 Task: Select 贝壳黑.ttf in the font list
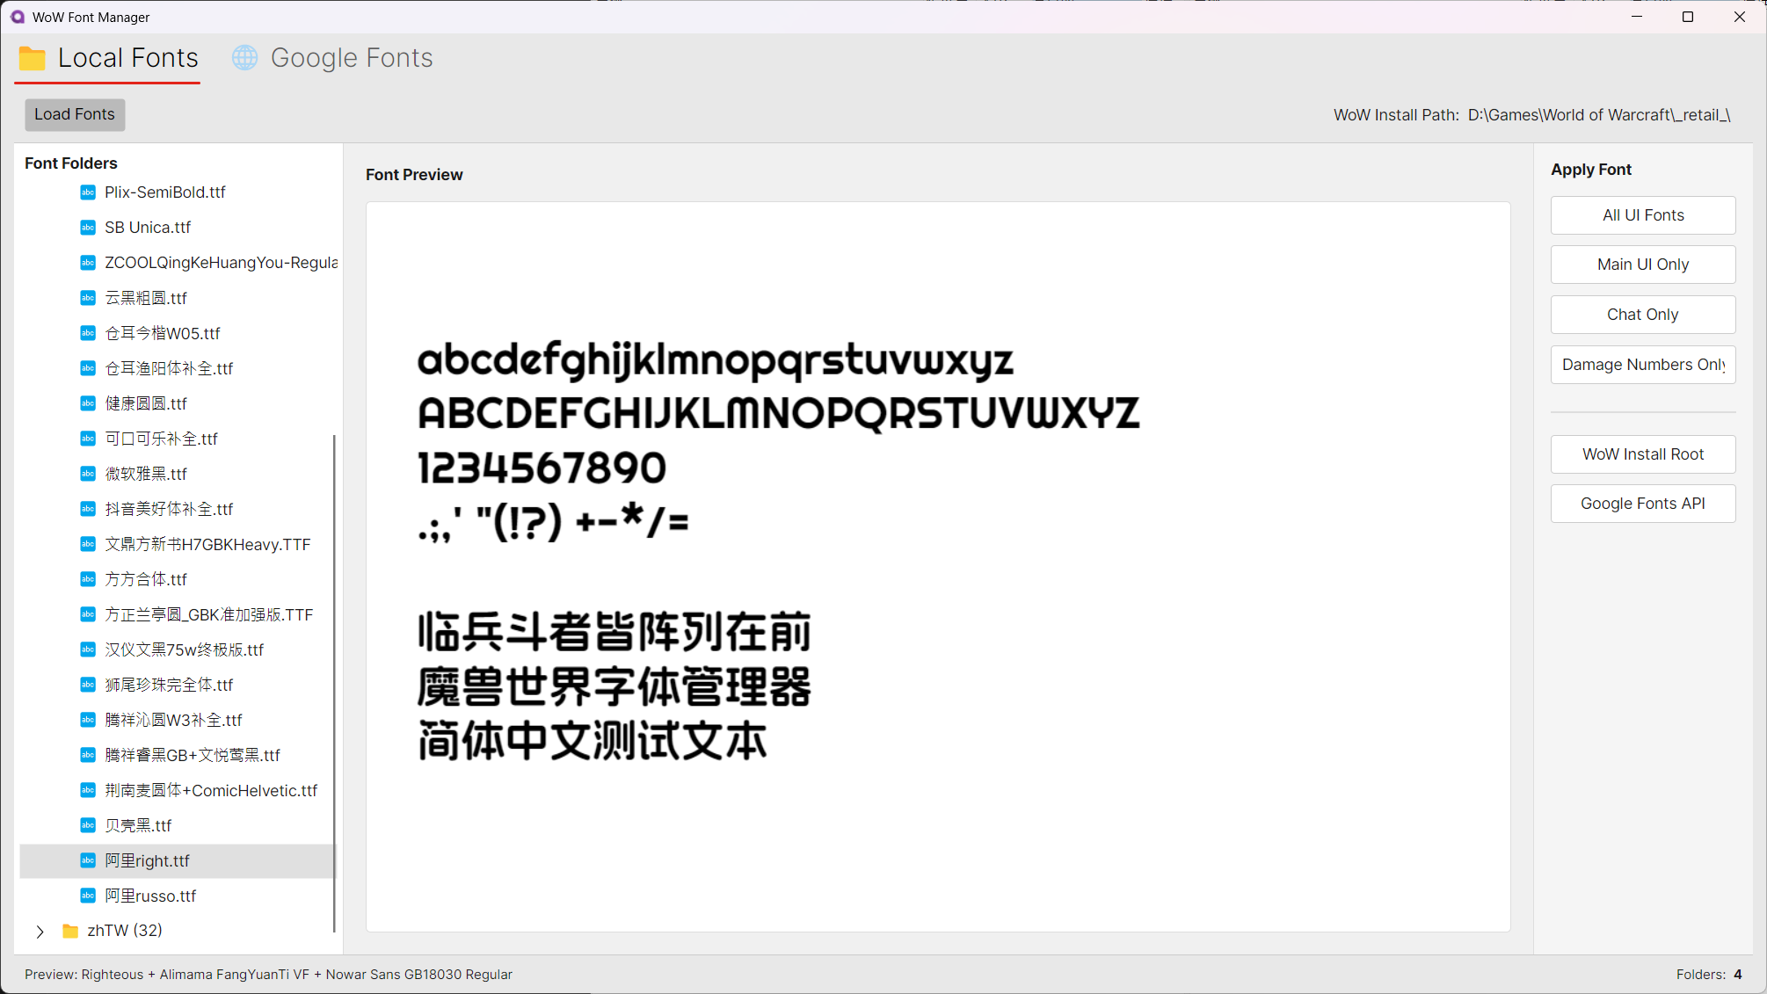[x=138, y=825]
